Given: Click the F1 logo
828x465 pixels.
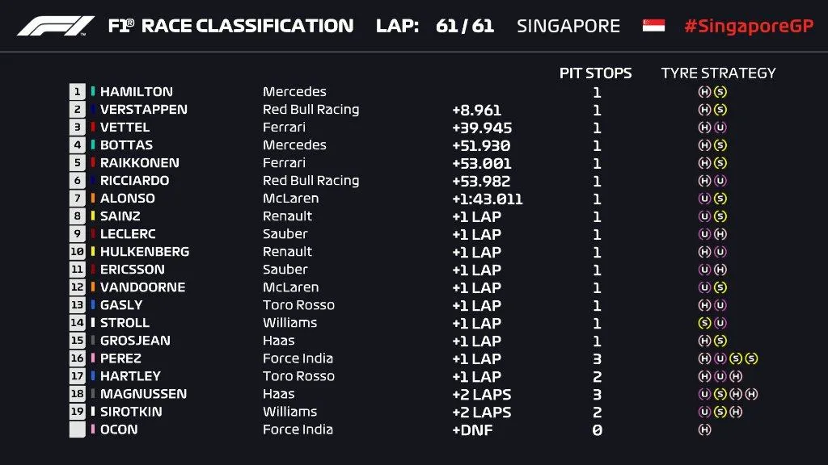Looking at the screenshot, I should pos(56,26).
